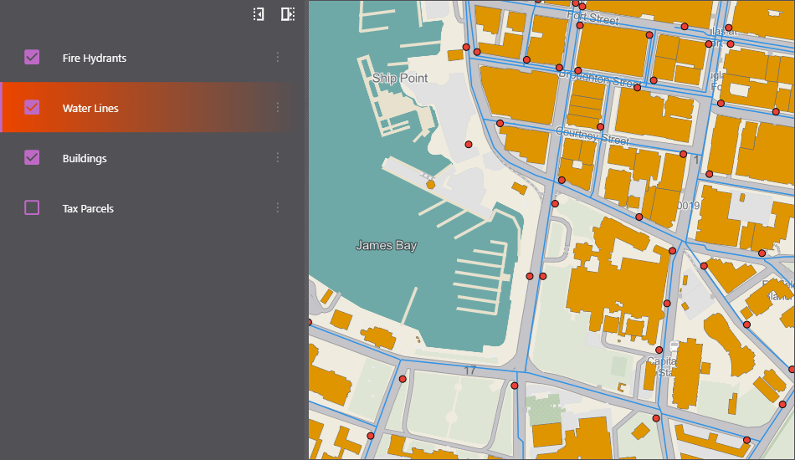Click the route 17 road label
This screenshot has width=795, height=460.
coord(470,371)
